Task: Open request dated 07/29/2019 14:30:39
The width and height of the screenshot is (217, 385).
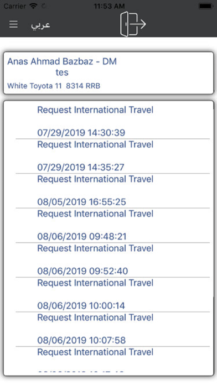Action: [112, 121]
